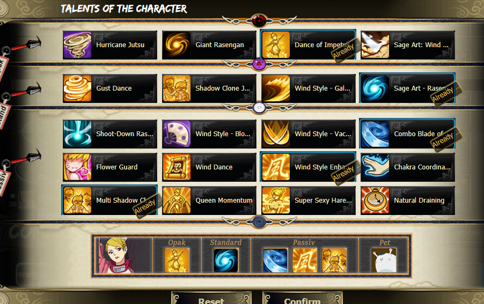Deselect the Wind Style Enha... talent
This screenshot has width=484, height=304.
click(308, 167)
